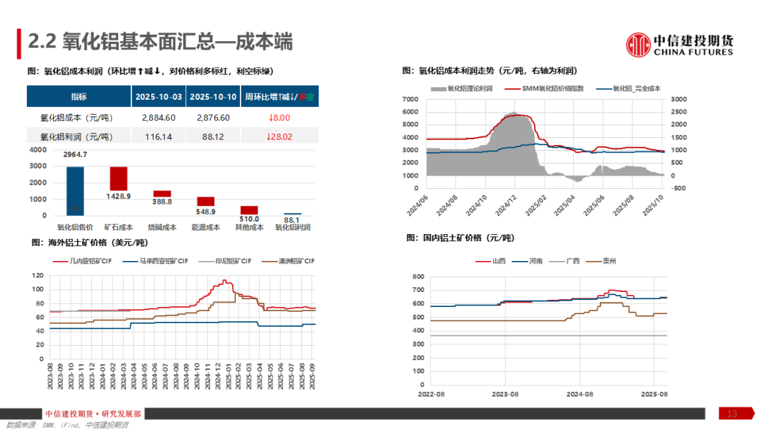
Task: Click the red ↓8.00 change cell
Action: pyautogui.click(x=279, y=118)
